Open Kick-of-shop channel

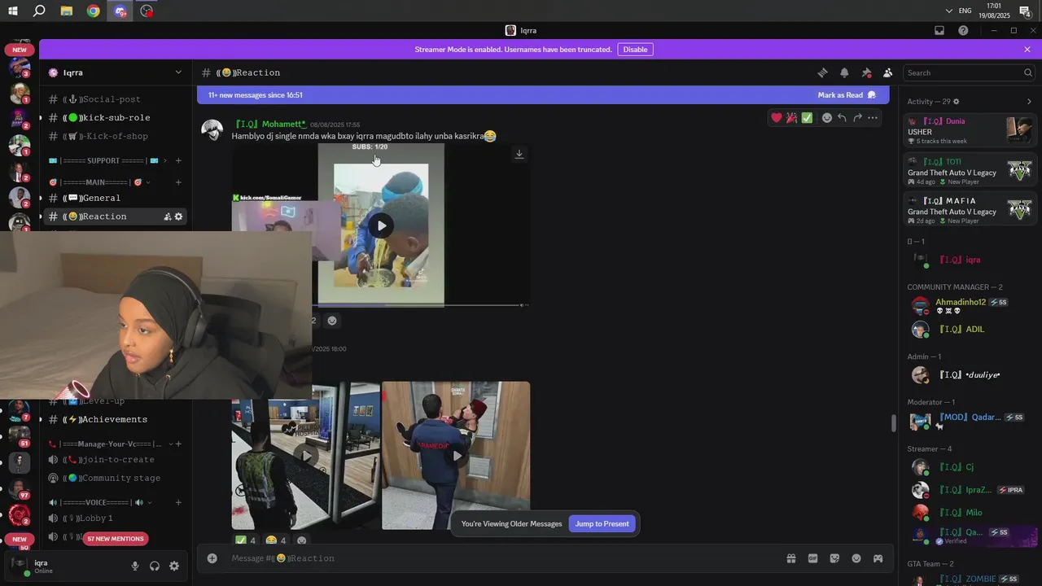(x=116, y=137)
